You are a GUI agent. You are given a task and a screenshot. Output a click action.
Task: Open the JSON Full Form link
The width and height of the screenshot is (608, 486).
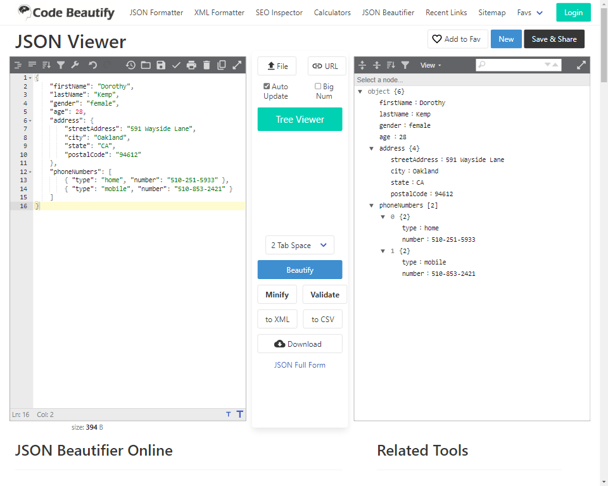(300, 364)
